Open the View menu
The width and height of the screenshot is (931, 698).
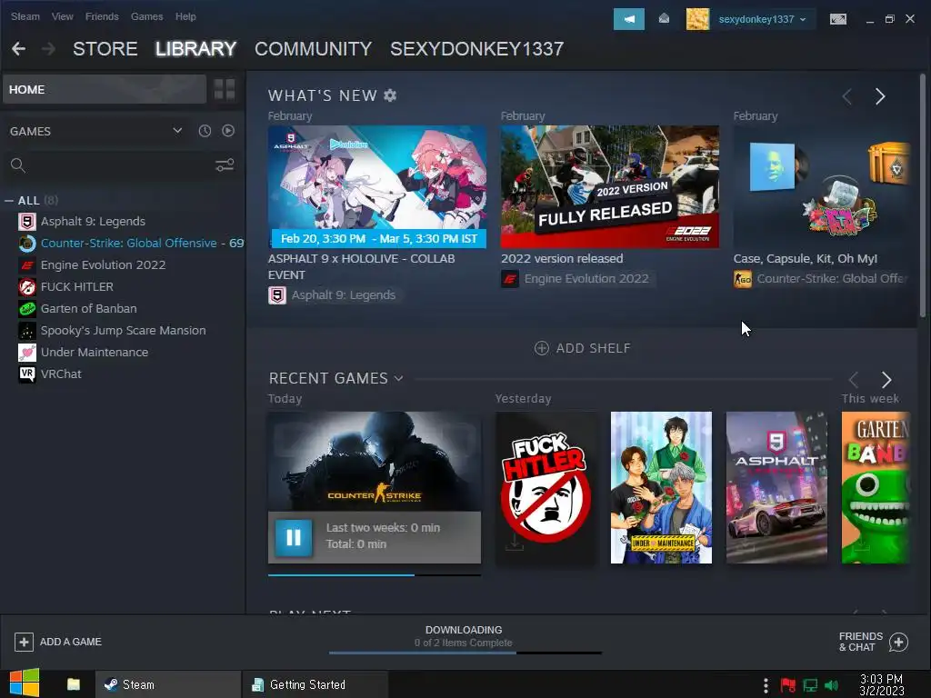point(63,16)
